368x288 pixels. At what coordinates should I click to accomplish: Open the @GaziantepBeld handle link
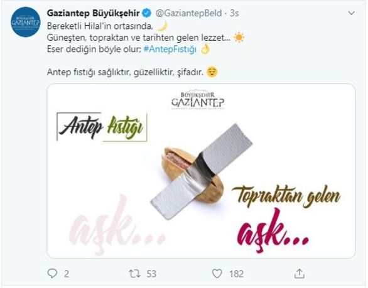[x=188, y=13]
